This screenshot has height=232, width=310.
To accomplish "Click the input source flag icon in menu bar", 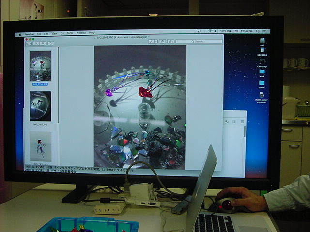I will point(236,31).
